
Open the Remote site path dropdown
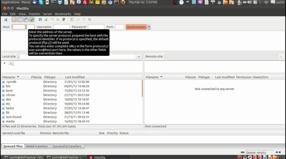click(x=281, y=56)
